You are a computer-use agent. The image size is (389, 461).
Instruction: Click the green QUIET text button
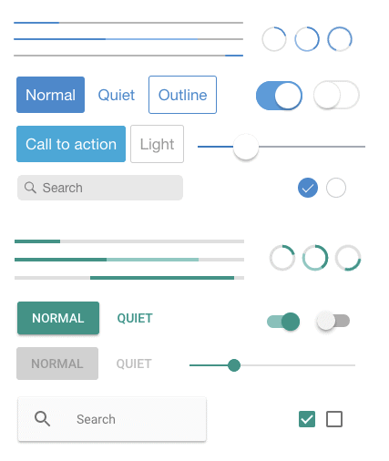(135, 318)
